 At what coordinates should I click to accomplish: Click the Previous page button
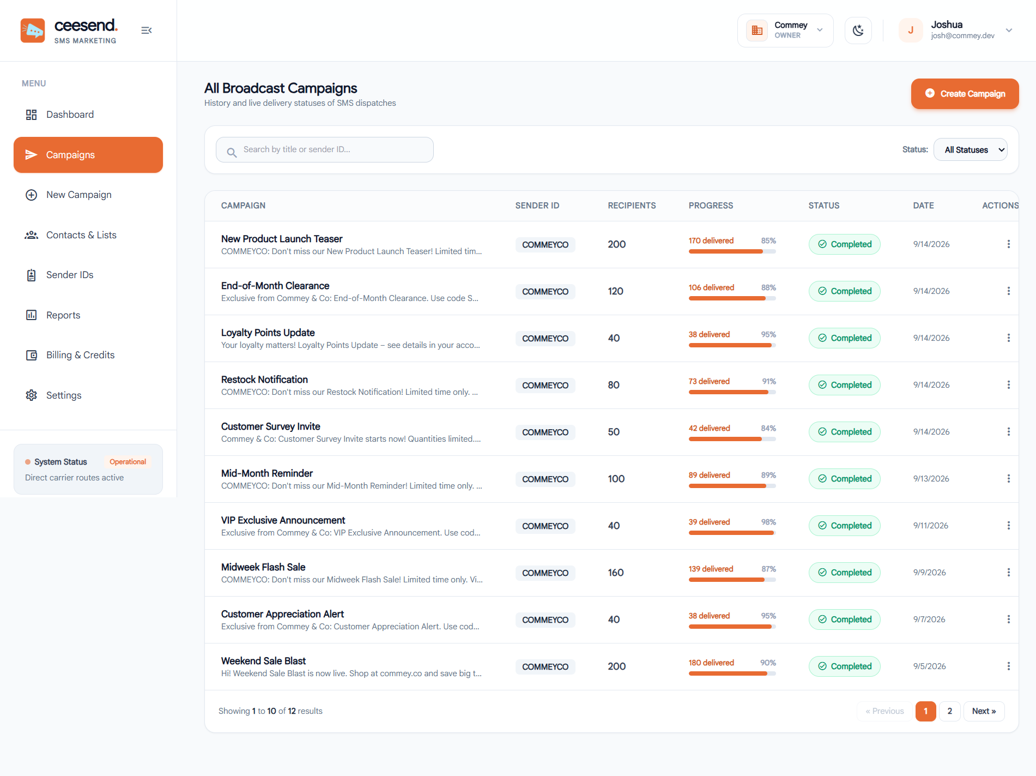point(885,711)
